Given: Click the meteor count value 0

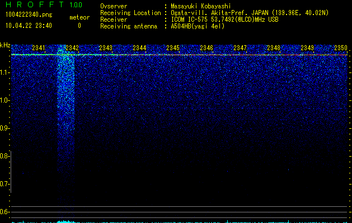Looking at the screenshot, I should coord(79,26).
